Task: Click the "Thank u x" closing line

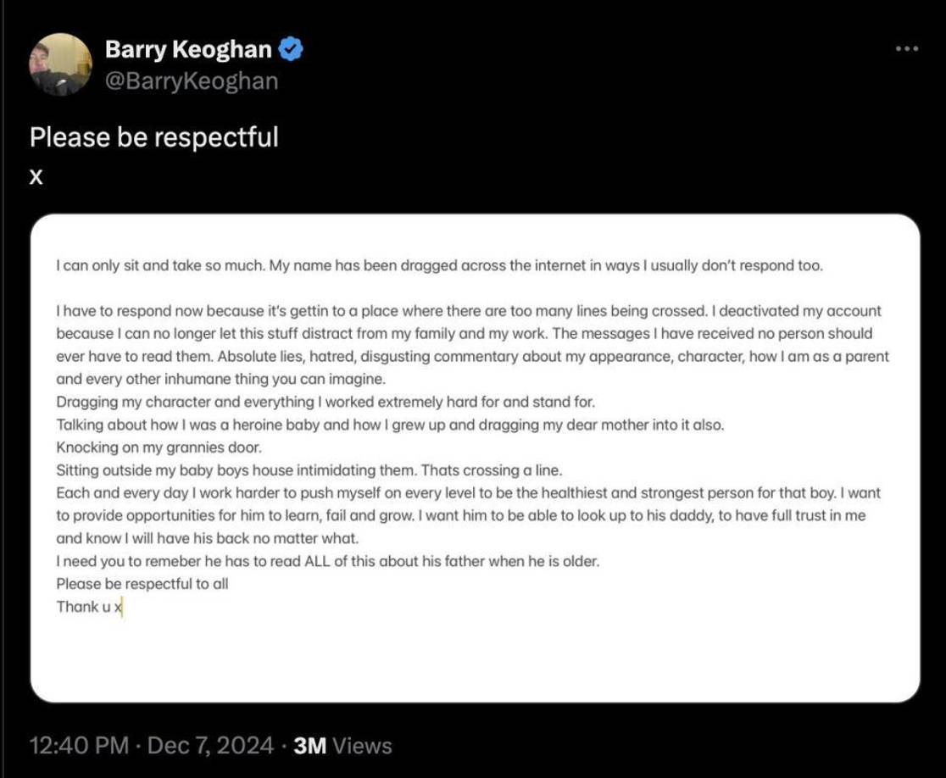Action: click(x=90, y=607)
